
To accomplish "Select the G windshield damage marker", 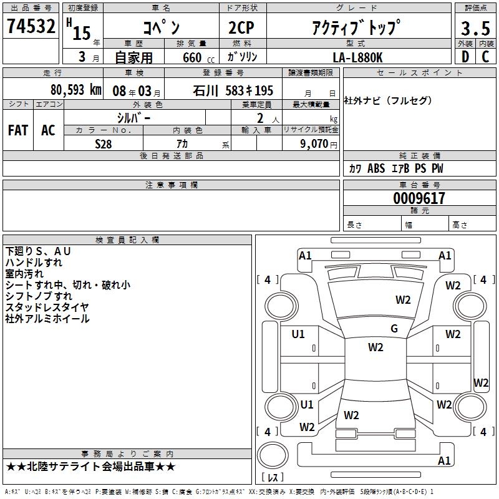I will (394, 329).
